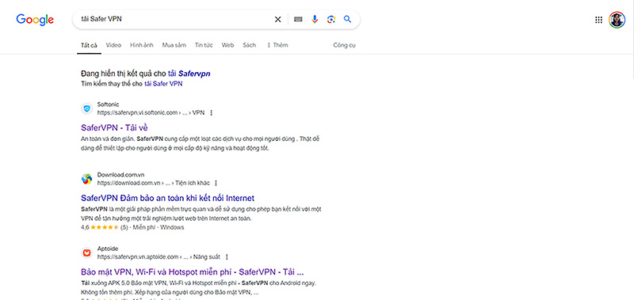The height and width of the screenshot is (300, 634).
Task: Search instead for tải Safer VPN link
Action: (x=163, y=84)
